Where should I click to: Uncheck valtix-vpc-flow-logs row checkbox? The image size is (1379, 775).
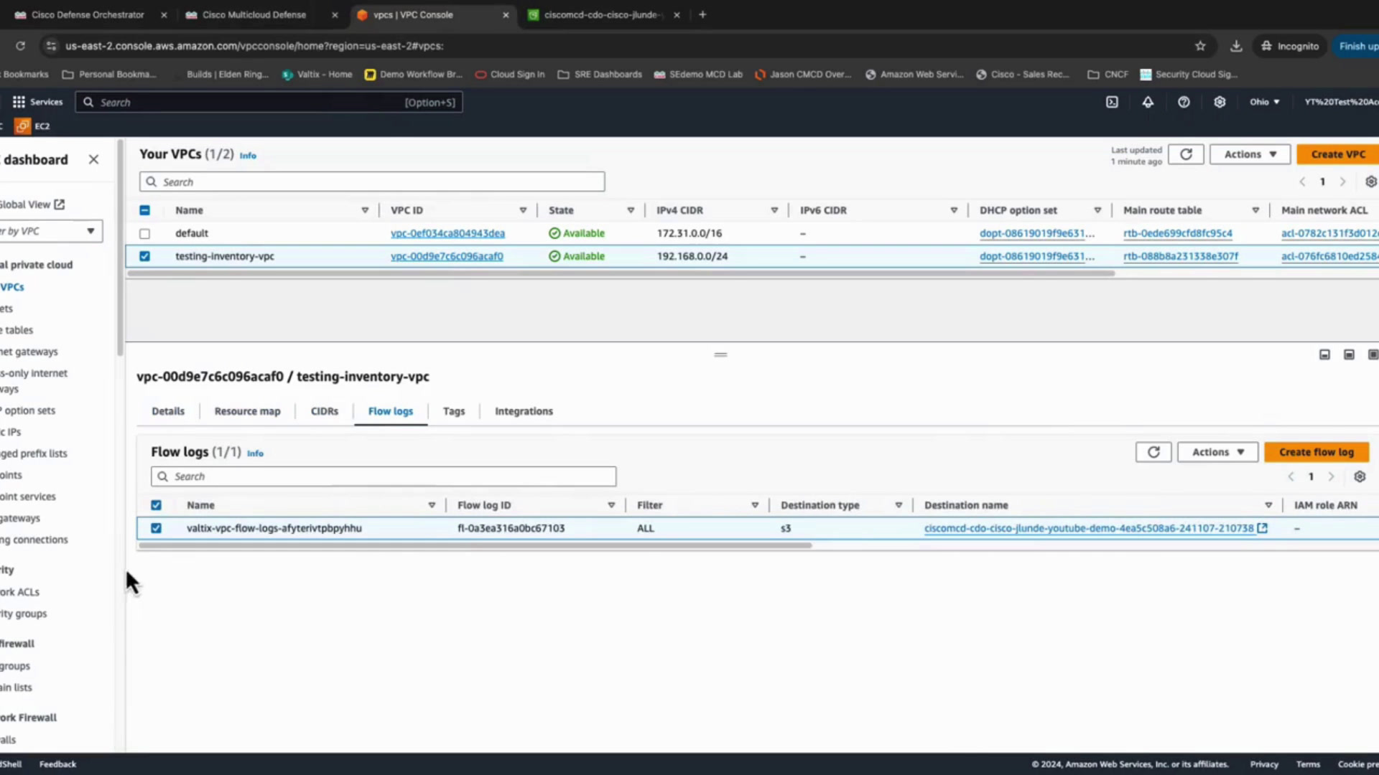pyautogui.click(x=156, y=528)
